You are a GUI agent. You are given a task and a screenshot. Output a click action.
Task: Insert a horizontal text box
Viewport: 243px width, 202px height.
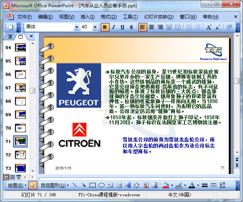point(110,185)
